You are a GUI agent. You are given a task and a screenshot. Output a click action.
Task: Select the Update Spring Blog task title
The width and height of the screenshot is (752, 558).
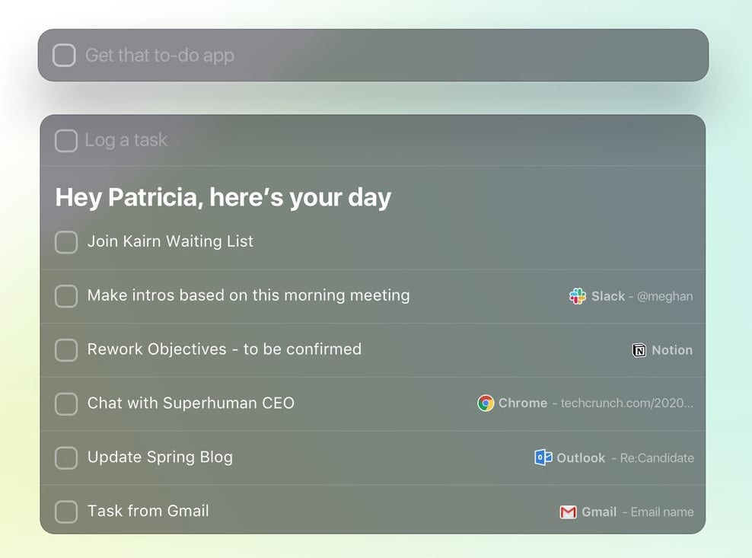coord(160,458)
